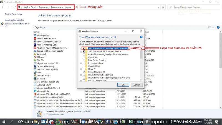Screen dimensions: 222x125
Task: Go up one level with the up arrow
Action: point(15,7)
